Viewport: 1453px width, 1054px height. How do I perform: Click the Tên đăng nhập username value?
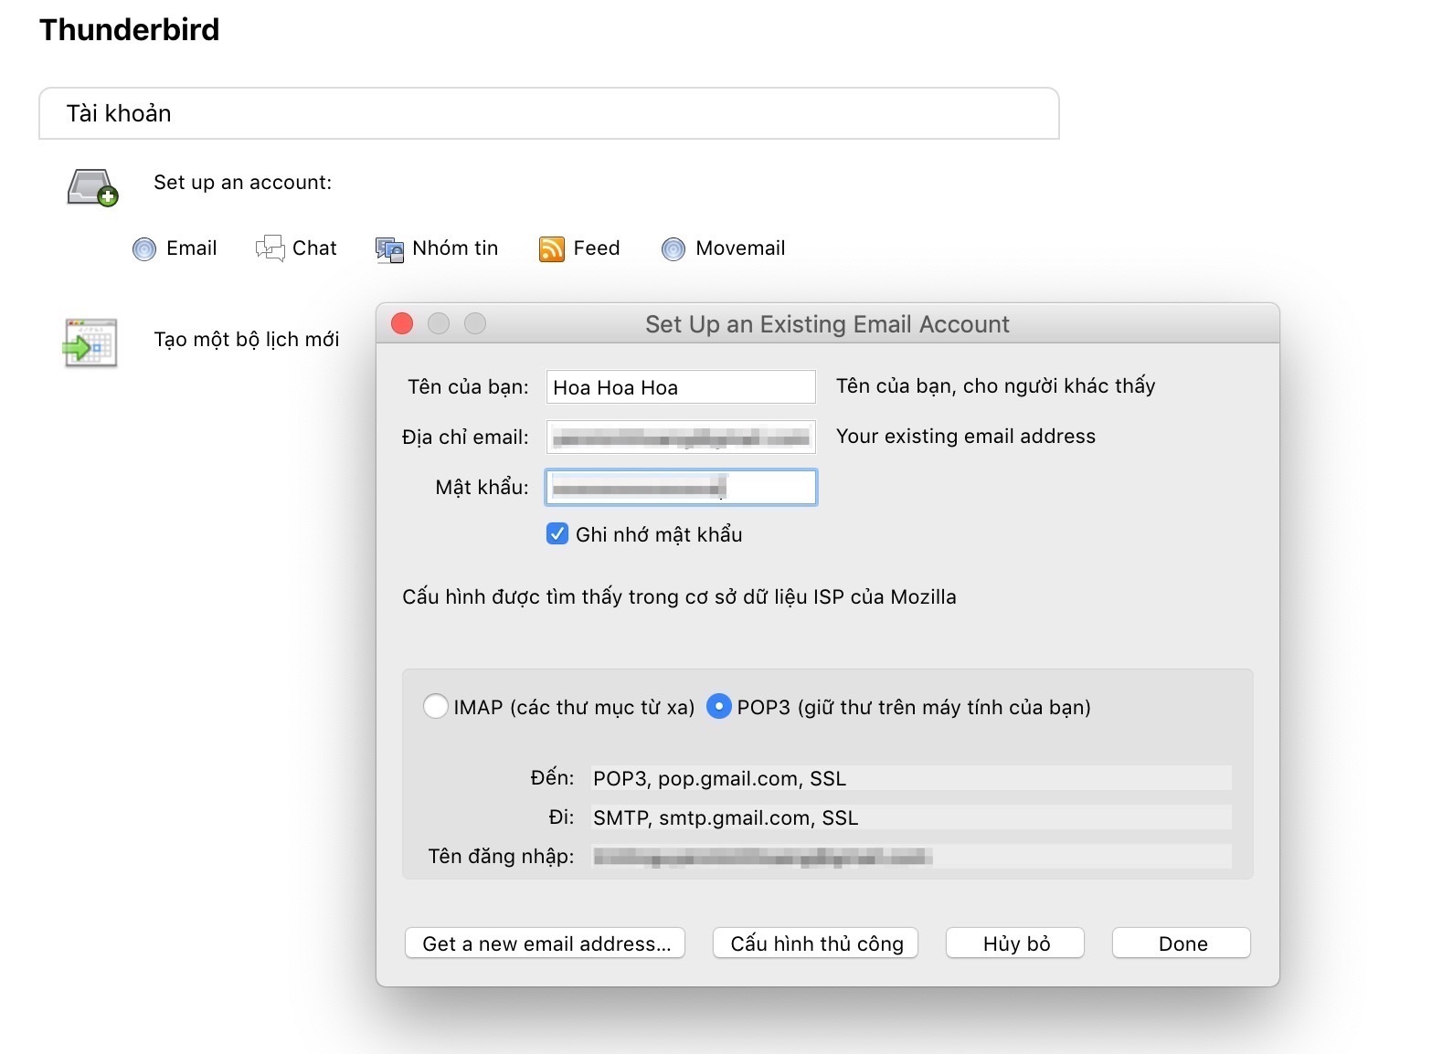(x=762, y=857)
